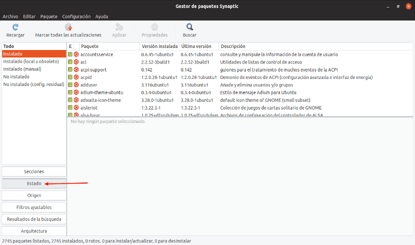This screenshot has height=245, width=415.
Task: Toggle status box of aisleriot package
Action: coord(70,107)
